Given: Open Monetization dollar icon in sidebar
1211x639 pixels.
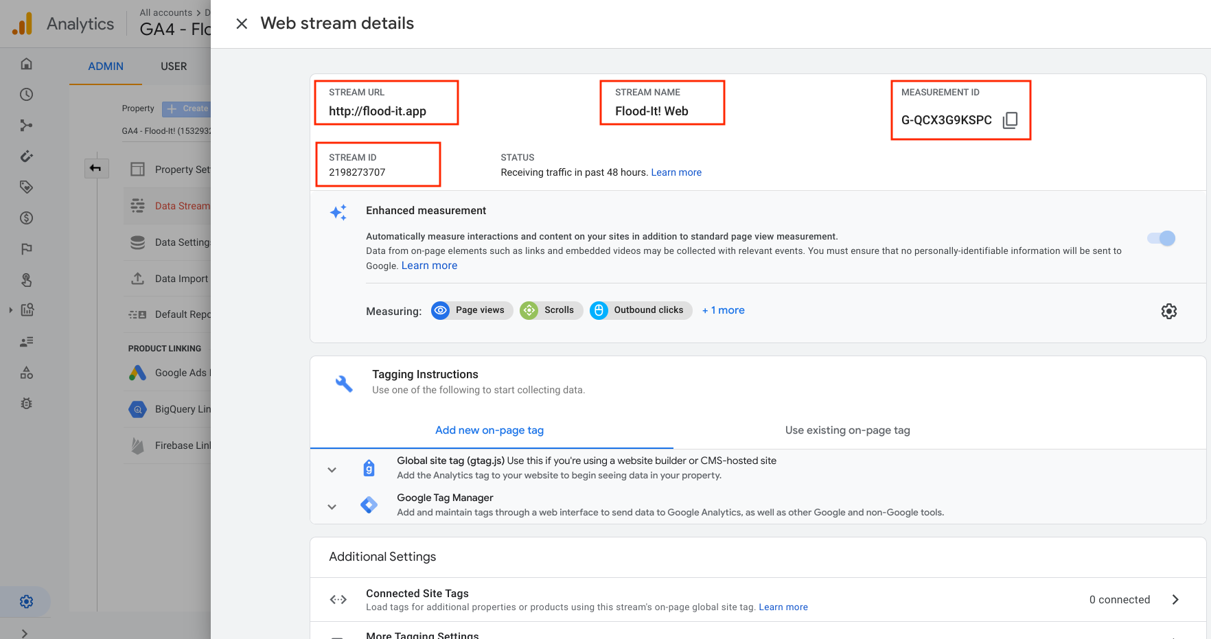Looking at the screenshot, I should [x=26, y=218].
